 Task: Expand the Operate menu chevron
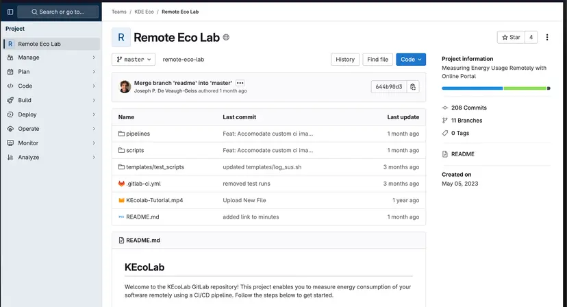(x=94, y=129)
